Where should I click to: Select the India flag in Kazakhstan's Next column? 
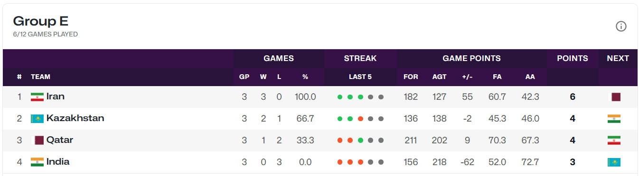point(614,119)
